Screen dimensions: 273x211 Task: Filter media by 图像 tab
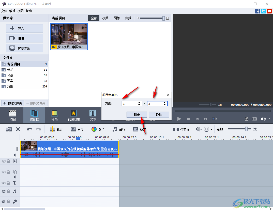pos(117,18)
